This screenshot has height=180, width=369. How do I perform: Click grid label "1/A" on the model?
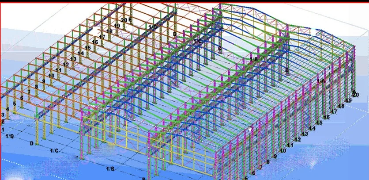(x=321, y=81)
